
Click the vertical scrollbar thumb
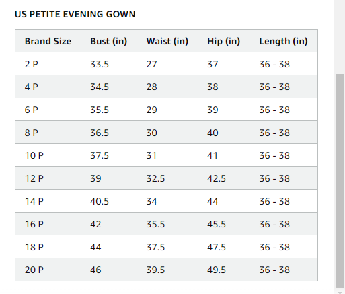pos(340,181)
